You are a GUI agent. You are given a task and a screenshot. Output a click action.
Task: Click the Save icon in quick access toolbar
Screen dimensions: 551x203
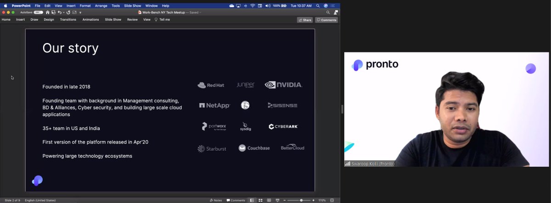pyautogui.click(x=53, y=12)
